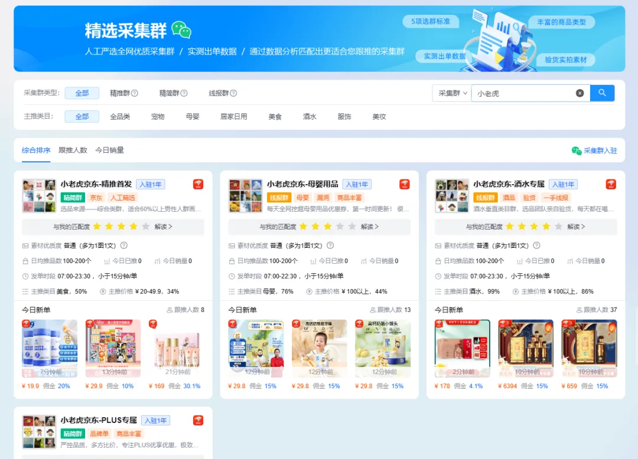Click JD red icon on PLUS专属 card
638x459 pixels.
(x=198, y=421)
